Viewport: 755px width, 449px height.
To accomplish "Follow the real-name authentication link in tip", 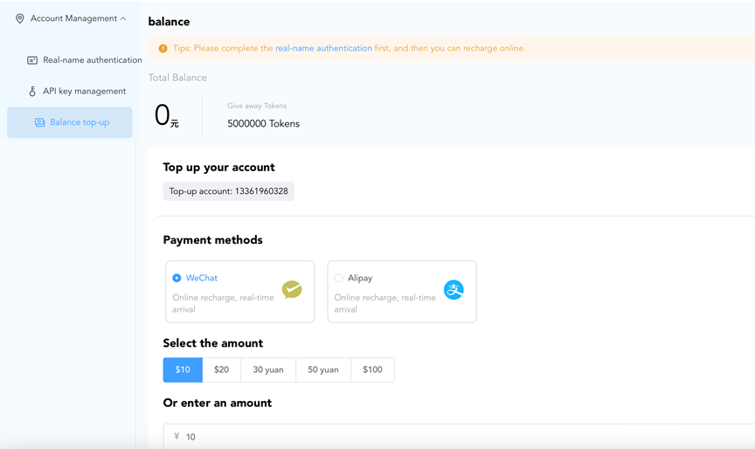I will (323, 48).
